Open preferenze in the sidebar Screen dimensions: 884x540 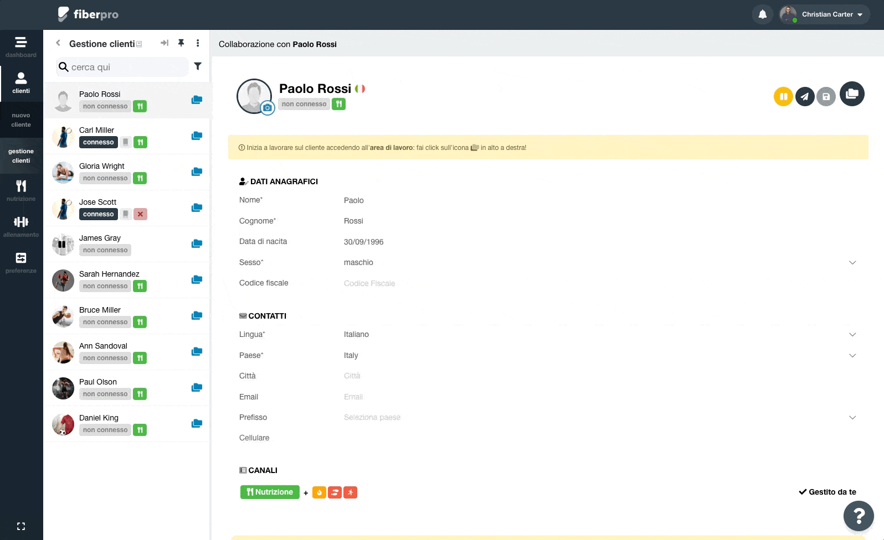tap(21, 263)
